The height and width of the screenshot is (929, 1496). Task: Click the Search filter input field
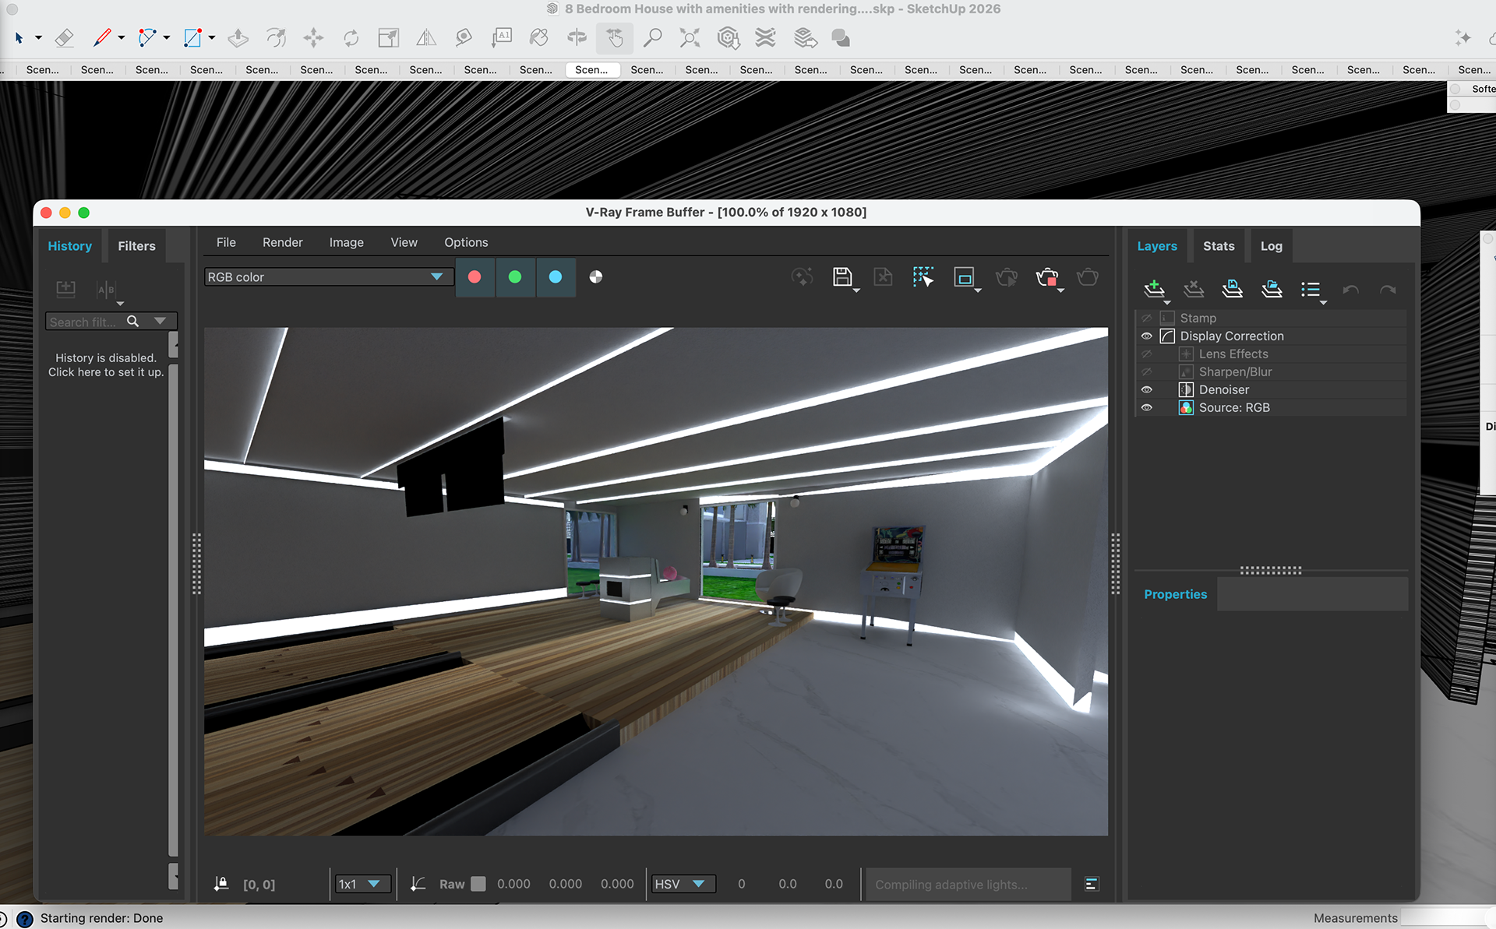click(84, 322)
